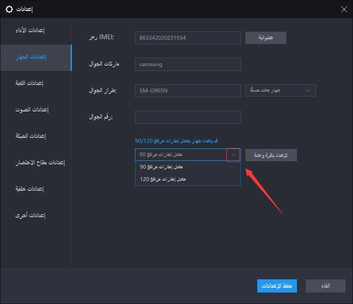Switch to إعدادات الصوت audio settings

coord(36,110)
